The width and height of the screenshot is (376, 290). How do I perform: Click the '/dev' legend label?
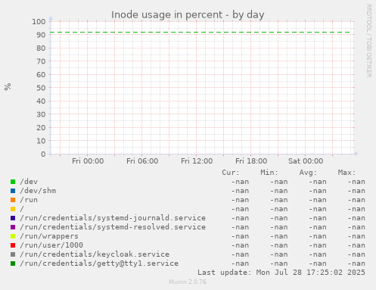pos(29,182)
